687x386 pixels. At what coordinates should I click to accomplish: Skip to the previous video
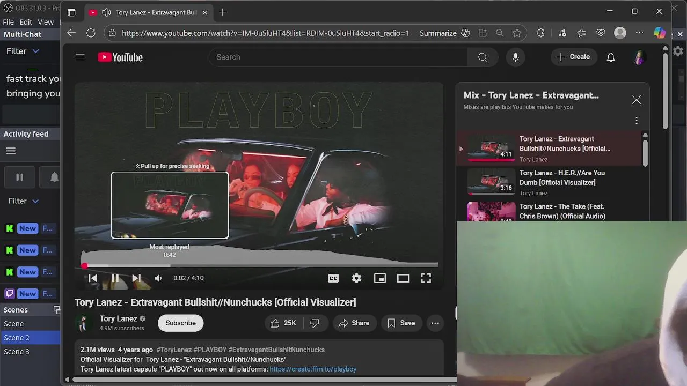click(93, 278)
